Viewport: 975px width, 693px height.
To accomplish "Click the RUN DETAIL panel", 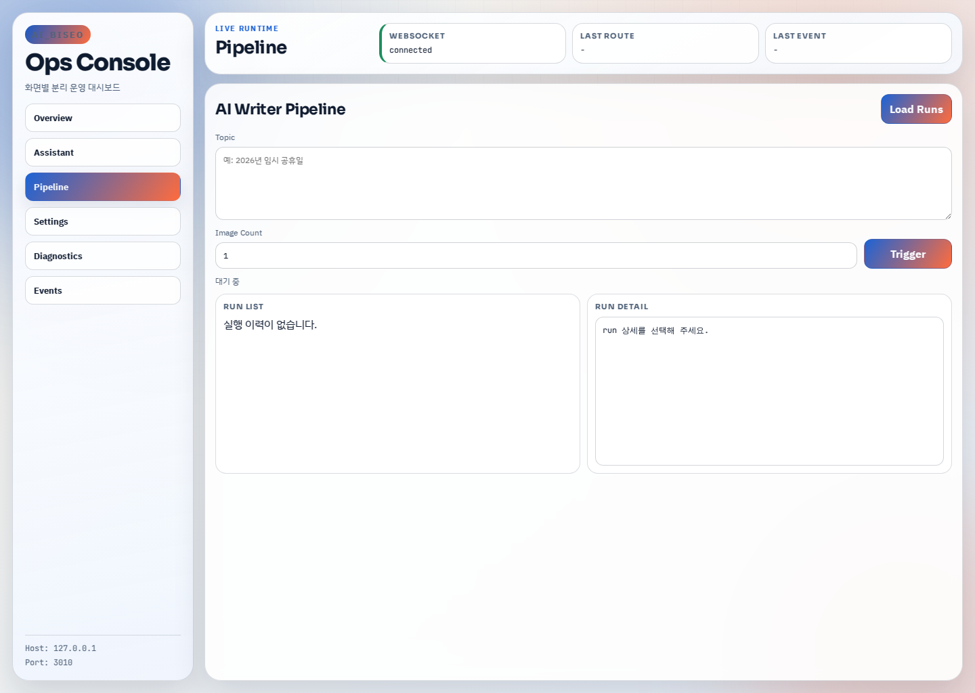I will click(769, 383).
